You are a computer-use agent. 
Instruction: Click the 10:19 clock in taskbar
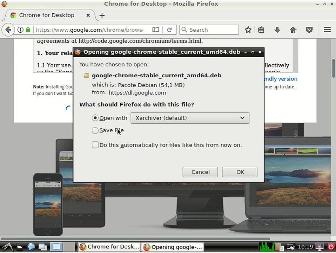pos(305,247)
